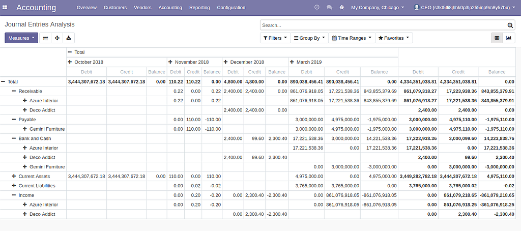Open the Group By dropdown
This screenshot has width=521, height=231.
pyautogui.click(x=310, y=38)
